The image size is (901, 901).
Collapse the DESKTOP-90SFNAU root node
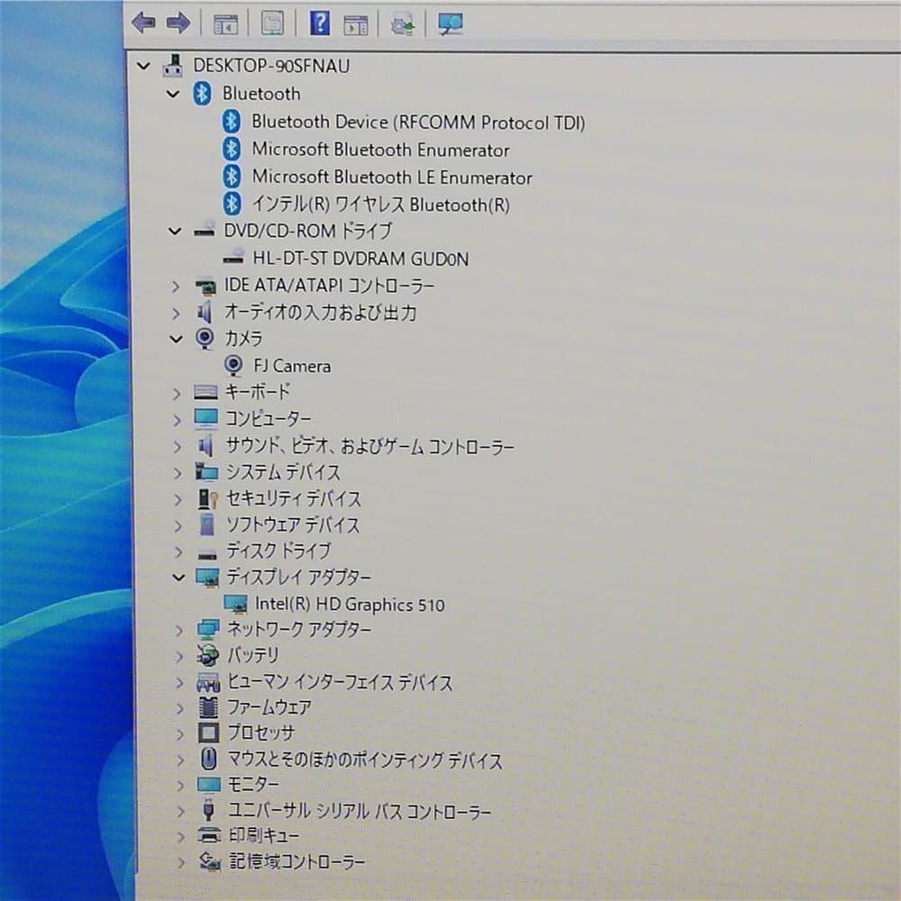(x=143, y=66)
